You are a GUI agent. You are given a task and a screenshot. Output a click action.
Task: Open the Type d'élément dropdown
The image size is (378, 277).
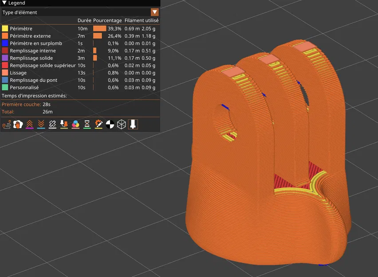[x=155, y=12]
